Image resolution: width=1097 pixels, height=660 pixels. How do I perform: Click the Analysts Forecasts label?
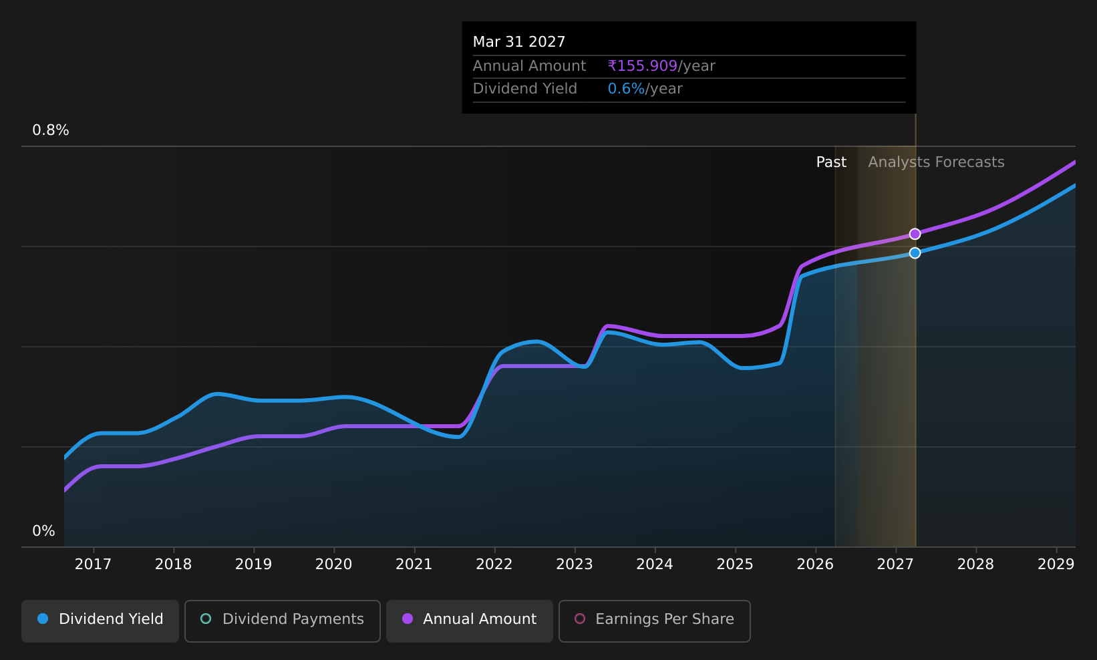pyautogui.click(x=936, y=162)
